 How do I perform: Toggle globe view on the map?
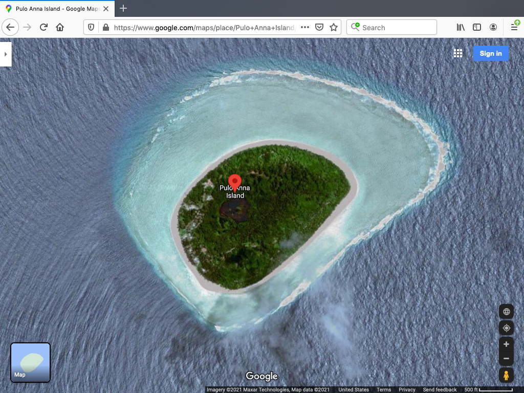506,312
